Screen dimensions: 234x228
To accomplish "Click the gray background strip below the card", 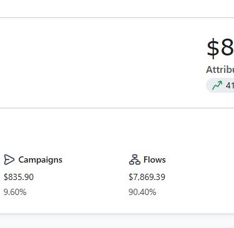I will point(117,221).
